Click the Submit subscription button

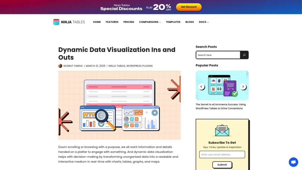[222, 165]
